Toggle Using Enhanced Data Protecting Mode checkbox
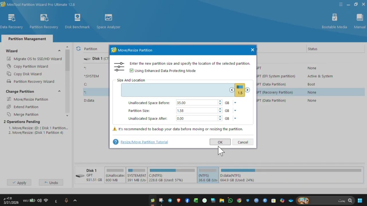The image size is (367, 206). pyautogui.click(x=132, y=71)
